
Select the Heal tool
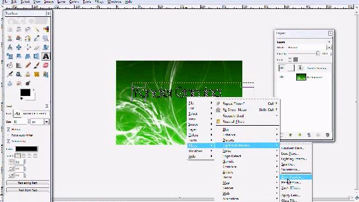(x=36, y=74)
